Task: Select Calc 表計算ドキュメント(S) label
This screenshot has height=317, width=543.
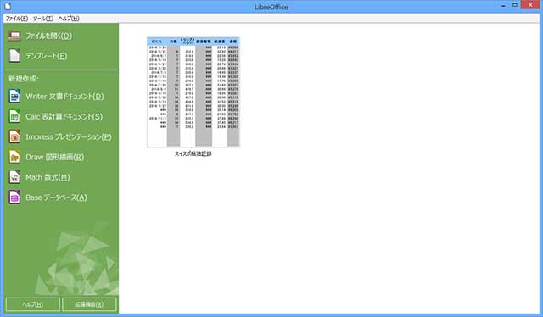Action: pos(64,117)
